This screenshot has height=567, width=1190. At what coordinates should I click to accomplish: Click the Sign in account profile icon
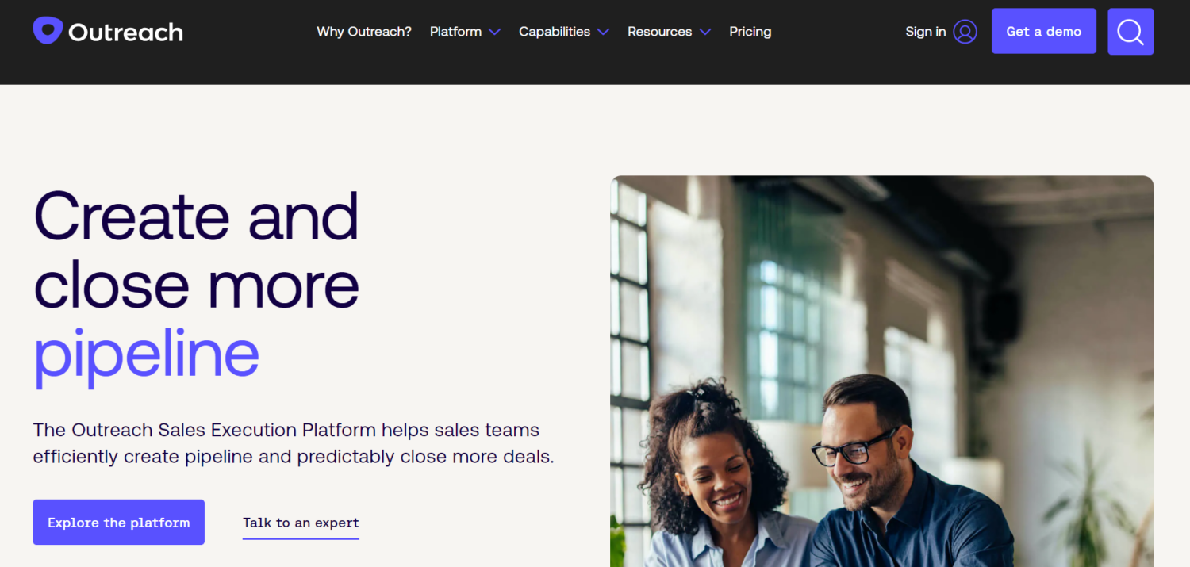[963, 31]
